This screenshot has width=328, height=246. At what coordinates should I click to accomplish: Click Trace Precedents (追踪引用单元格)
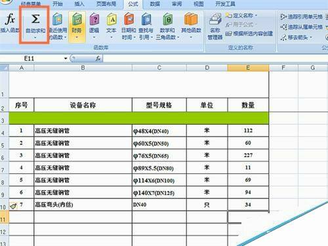301,16
